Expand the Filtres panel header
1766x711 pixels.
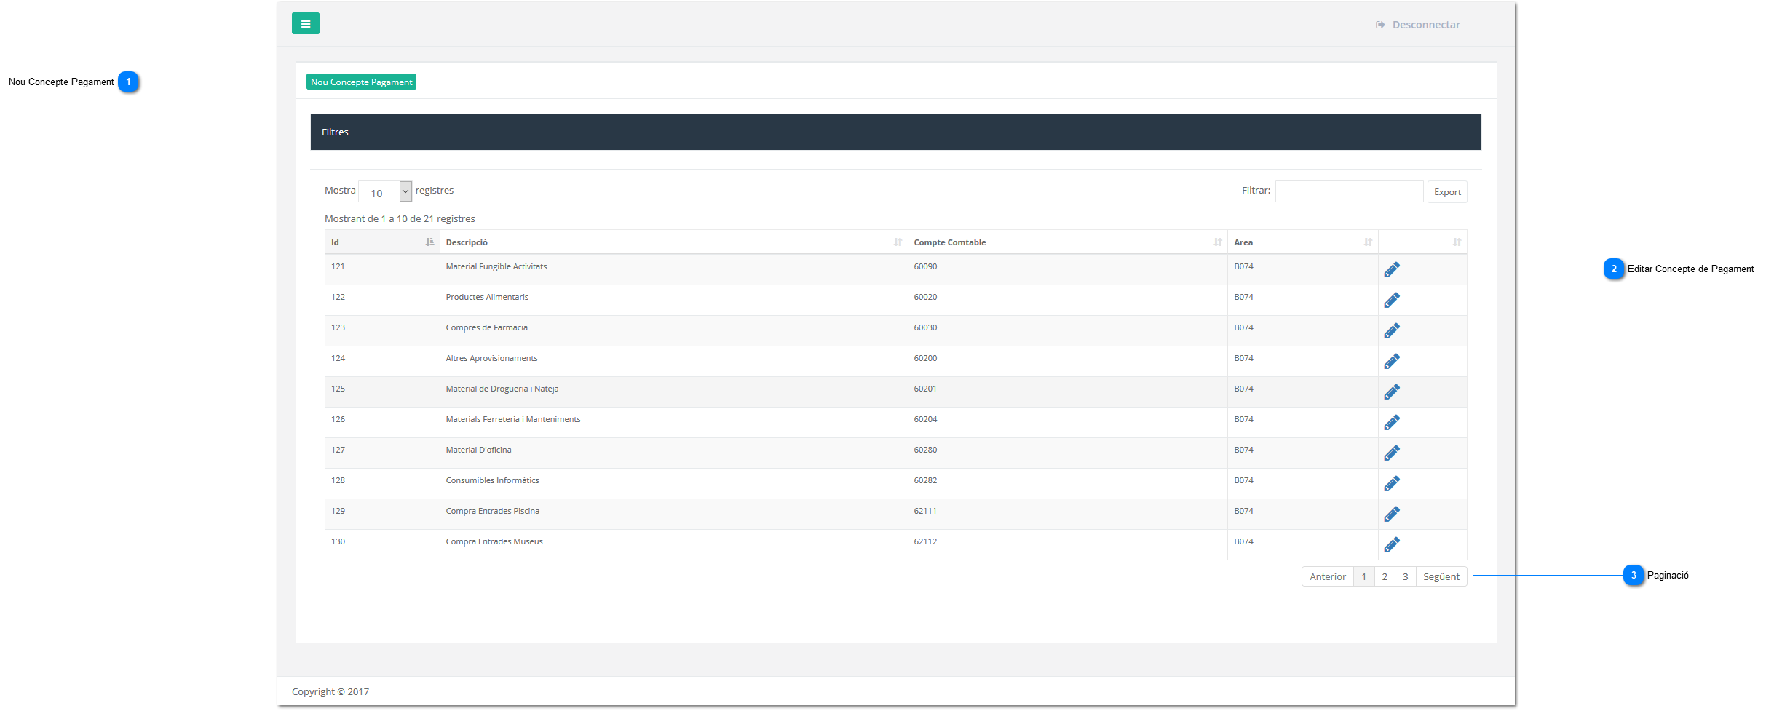(895, 132)
